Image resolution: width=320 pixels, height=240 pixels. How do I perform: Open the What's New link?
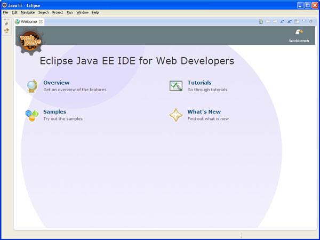(204, 111)
